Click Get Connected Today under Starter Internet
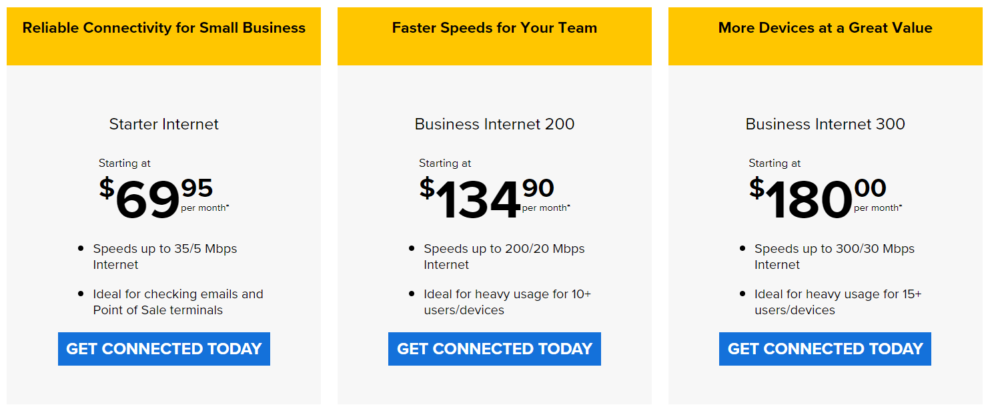The image size is (992, 415). pos(164,349)
